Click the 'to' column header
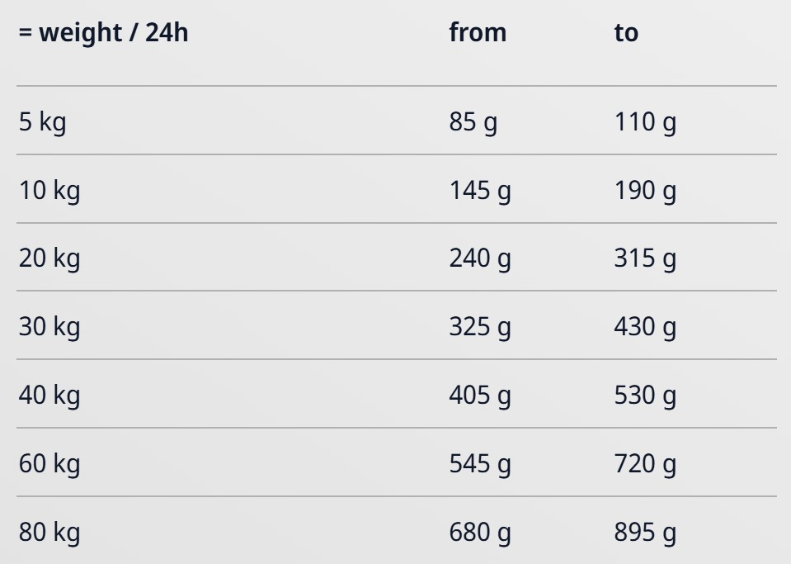This screenshot has width=791, height=564. click(626, 33)
